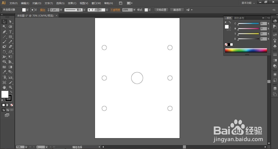
Task: Select the Rectangle shape tool
Action: (11, 37)
